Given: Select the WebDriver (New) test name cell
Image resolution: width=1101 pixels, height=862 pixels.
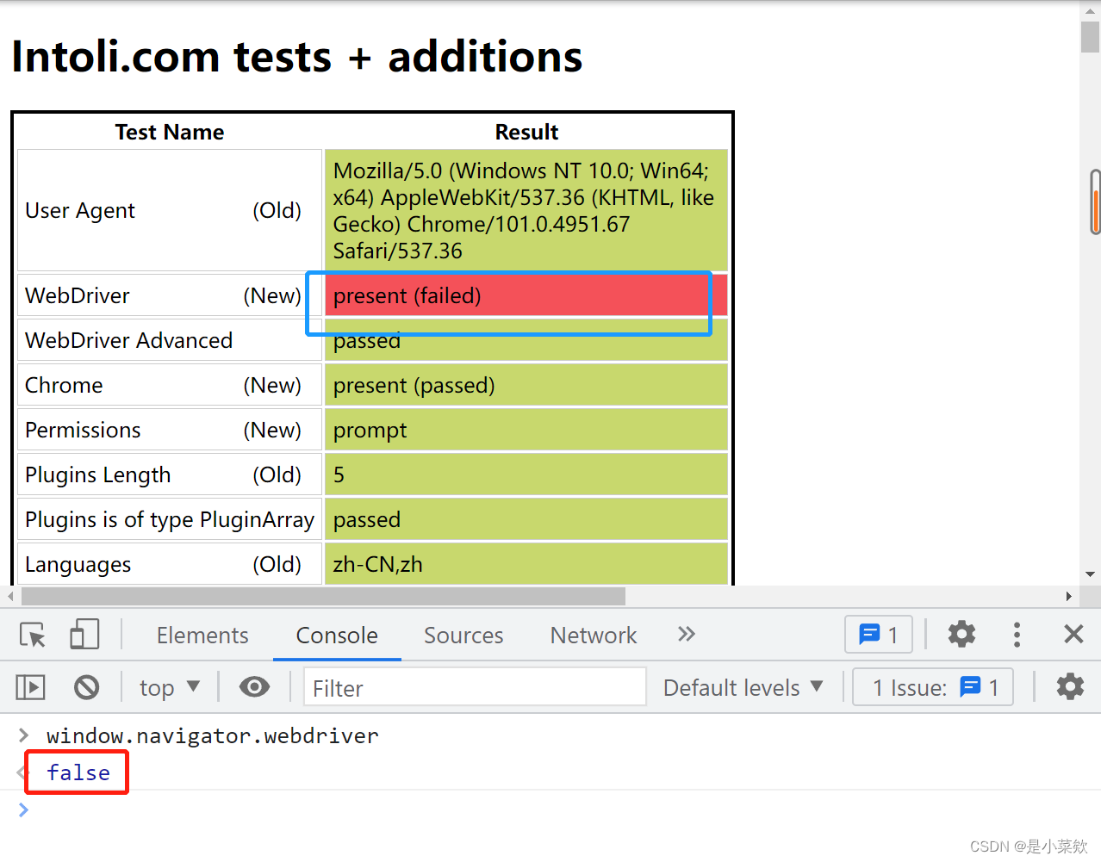Looking at the screenshot, I should 170,295.
